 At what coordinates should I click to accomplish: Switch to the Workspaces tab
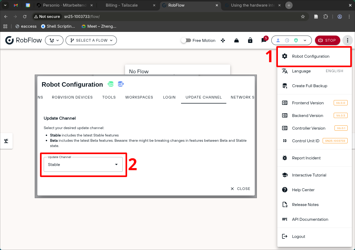139,97
